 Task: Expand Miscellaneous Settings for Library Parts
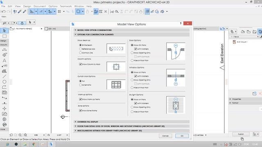point(132,131)
